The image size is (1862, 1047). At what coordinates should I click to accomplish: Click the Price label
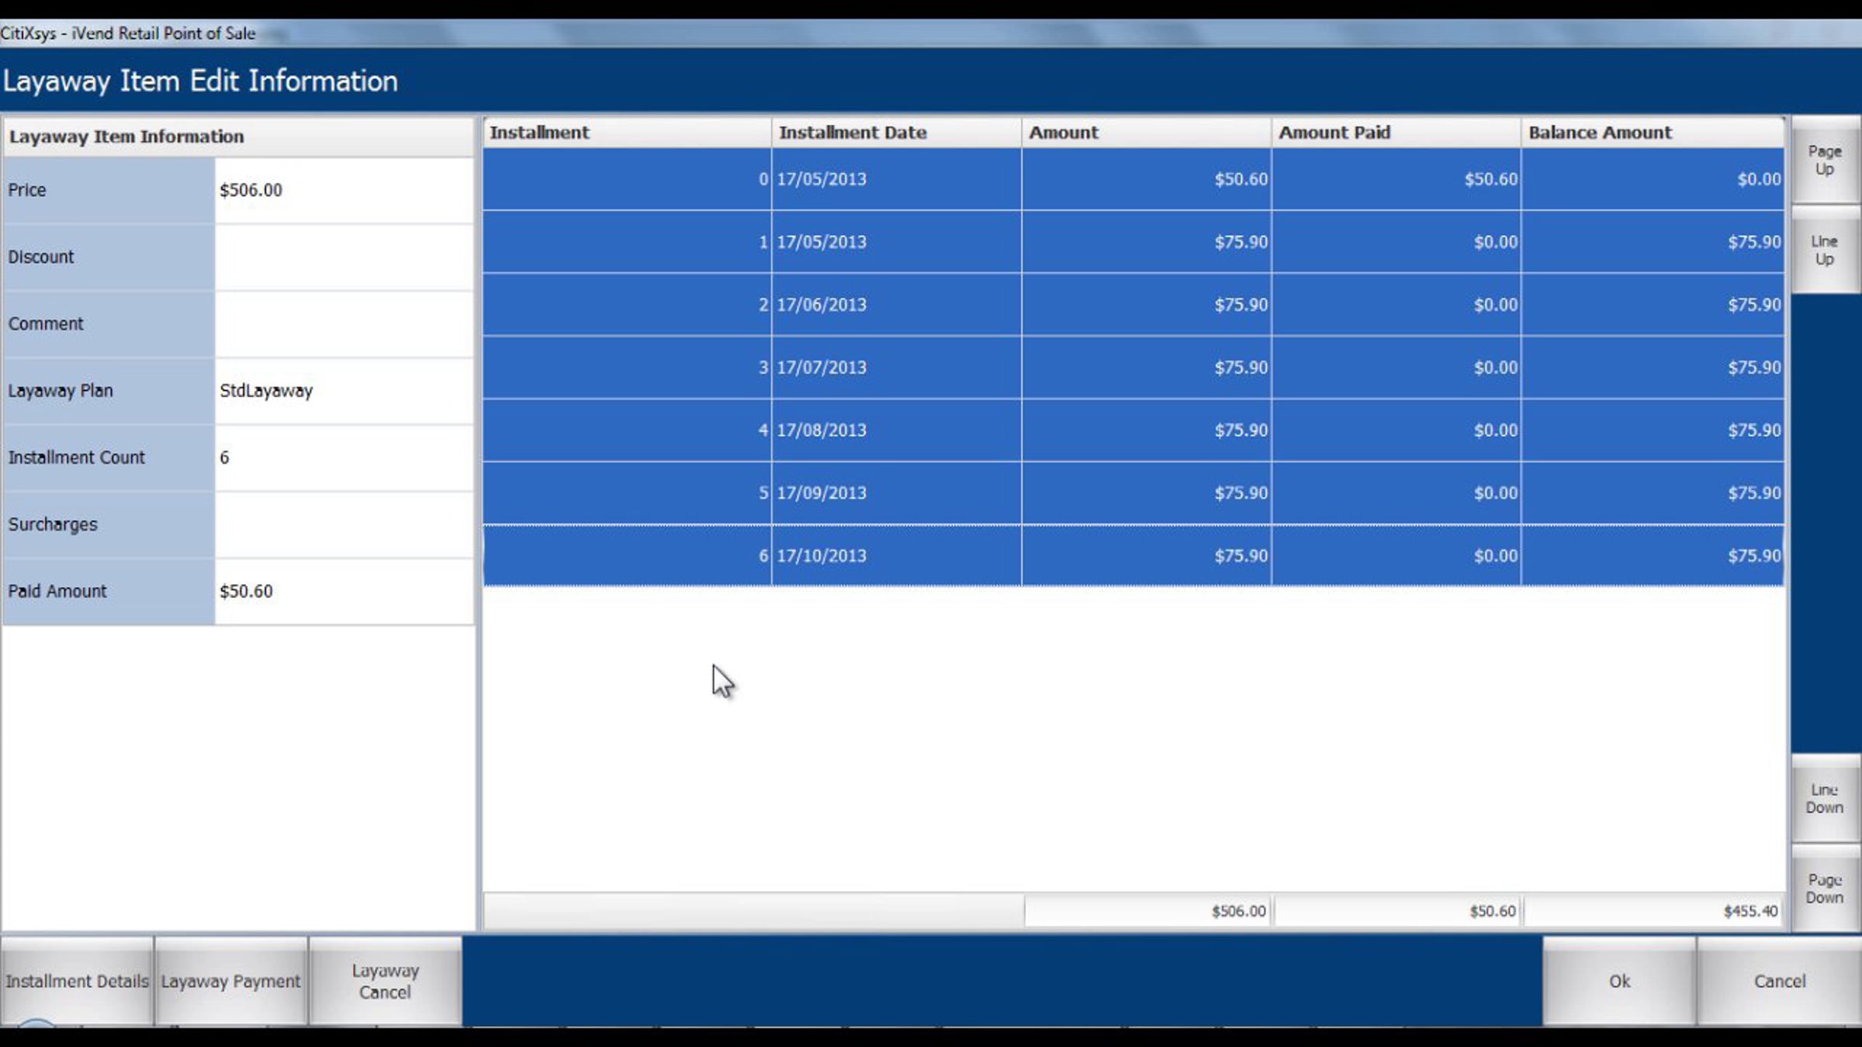pos(27,190)
